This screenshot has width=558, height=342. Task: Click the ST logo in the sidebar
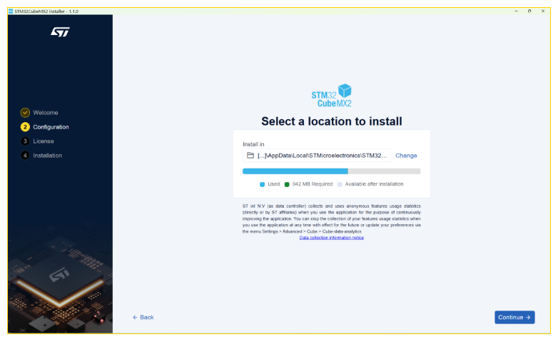(x=60, y=32)
